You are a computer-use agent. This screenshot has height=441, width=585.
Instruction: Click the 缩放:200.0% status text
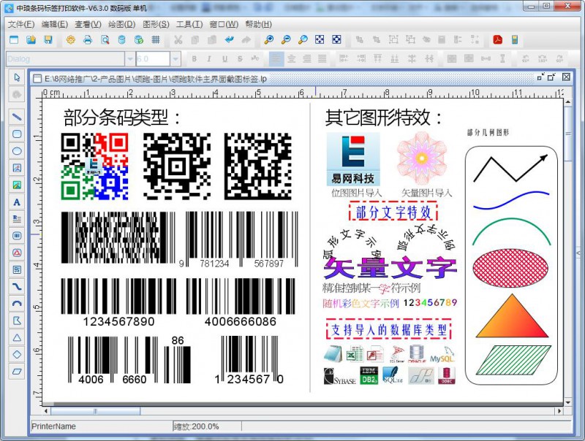(x=196, y=426)
